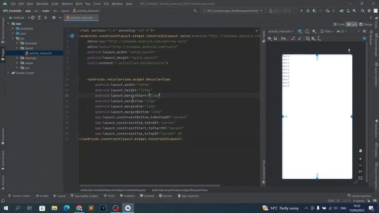The height and width of the screenshot is (213, 379).
Task: Open Layout Inspector tool window
Action: coord(359,196)
